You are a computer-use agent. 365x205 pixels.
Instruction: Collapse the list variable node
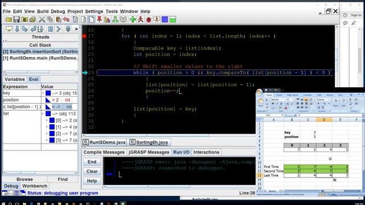coord(43,114)
